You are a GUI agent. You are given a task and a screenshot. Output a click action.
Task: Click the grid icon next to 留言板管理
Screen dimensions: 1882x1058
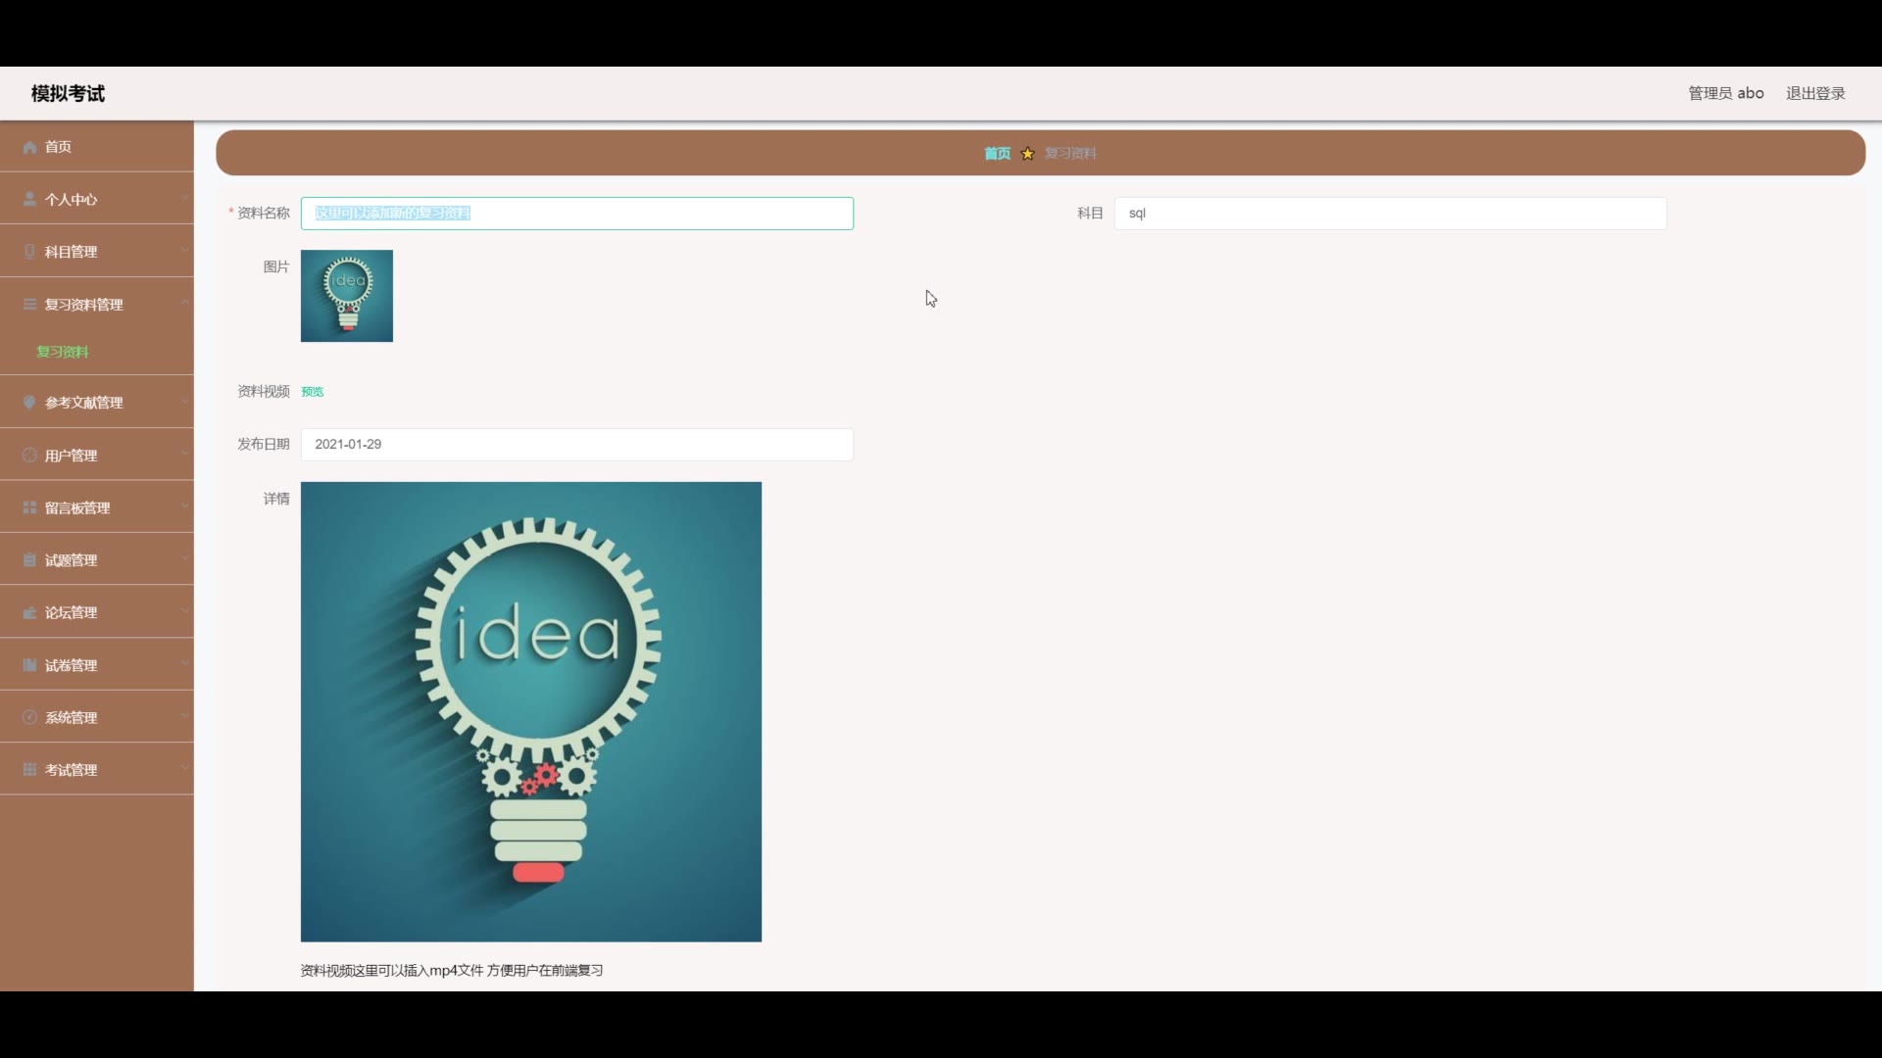click(x=29, y=507)
